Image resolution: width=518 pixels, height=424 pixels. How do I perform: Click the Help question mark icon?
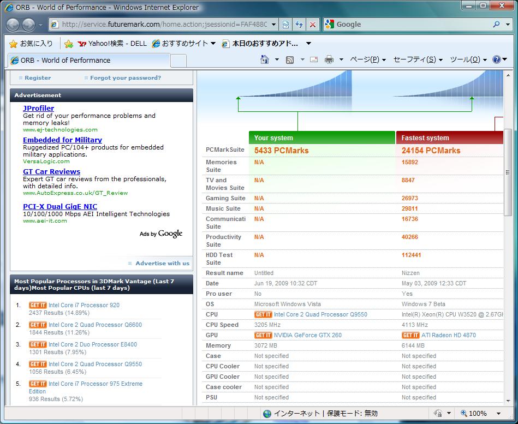pyautogui.click(x=497, y=60)
